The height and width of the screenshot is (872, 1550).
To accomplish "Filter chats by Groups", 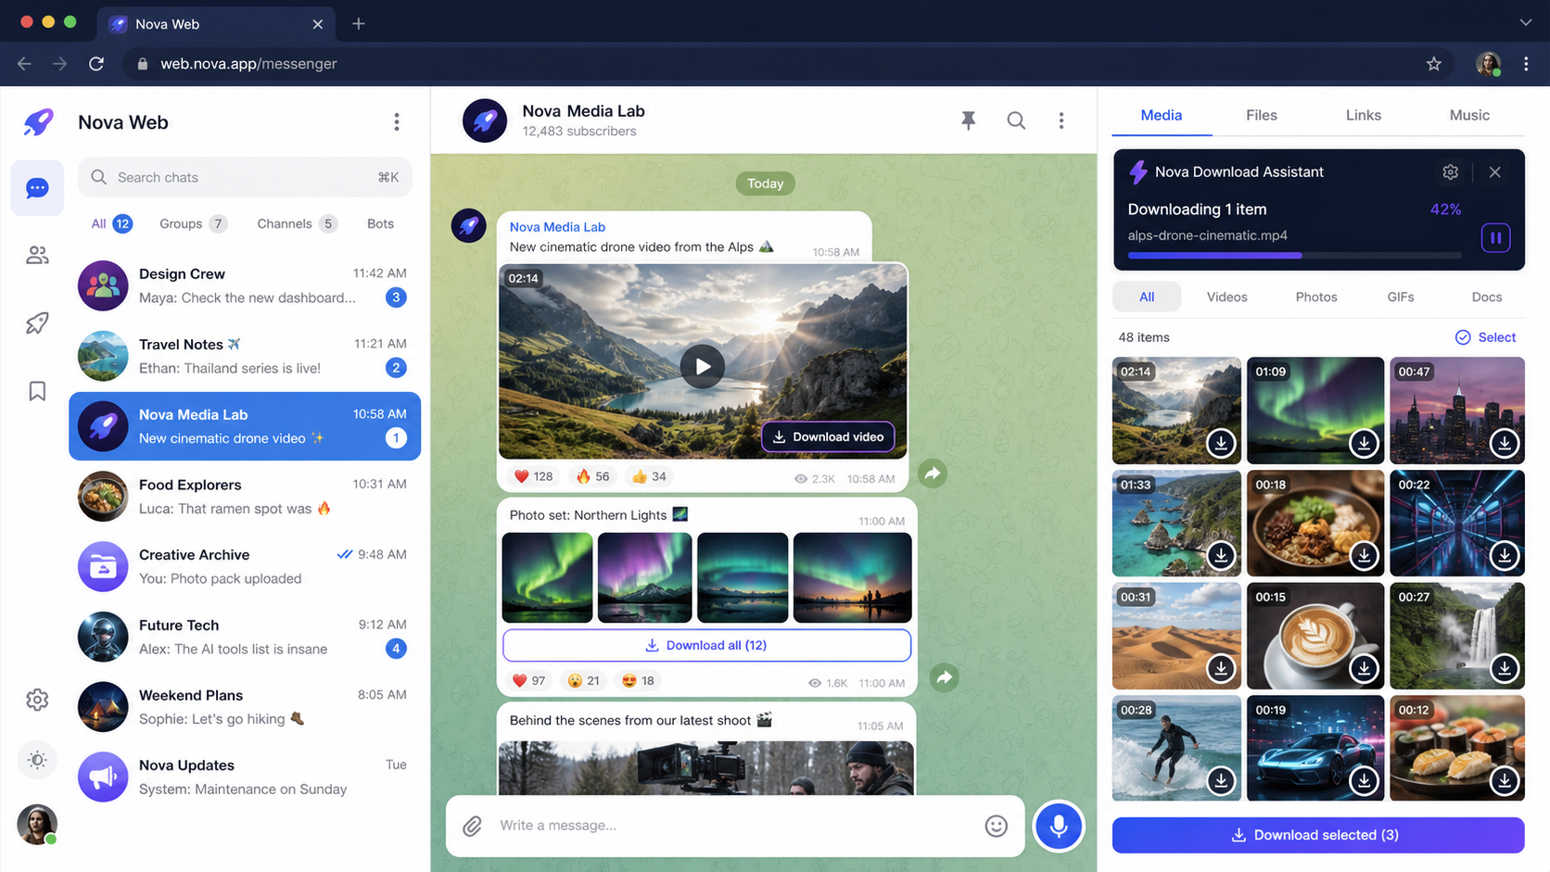I will [193, 223].
